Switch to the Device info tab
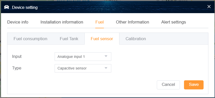 (x=18, y=22)
